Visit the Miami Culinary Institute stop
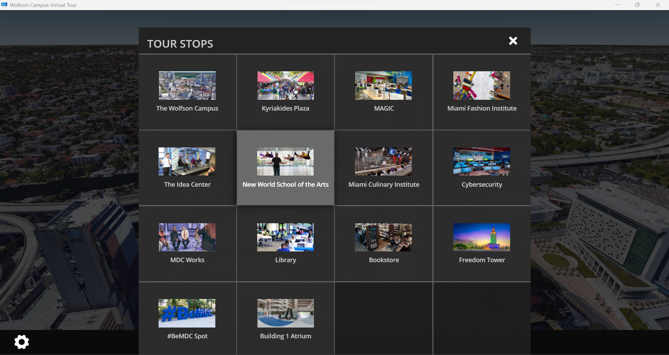The image size is (669, 355). (x=383, y=168)
